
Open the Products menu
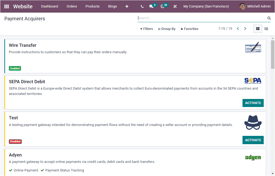click(x=92, y=6)
